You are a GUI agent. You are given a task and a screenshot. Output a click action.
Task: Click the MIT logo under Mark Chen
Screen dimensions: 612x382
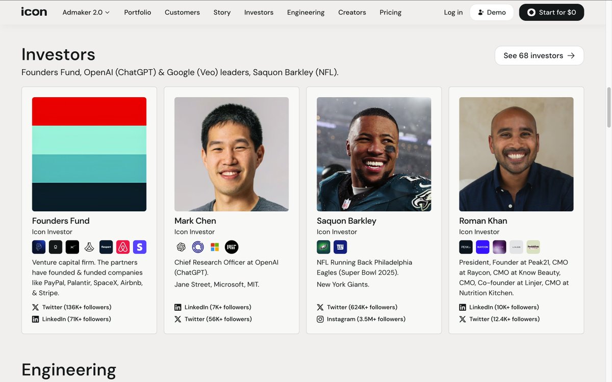[232, 247]
